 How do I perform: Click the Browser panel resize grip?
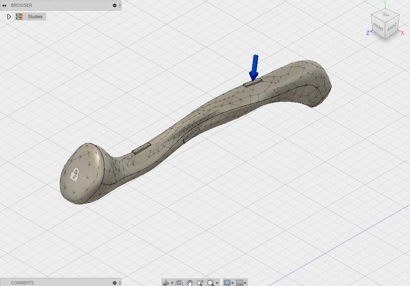pos(120,5)
